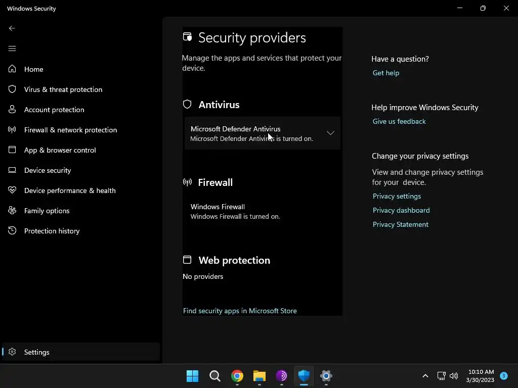Open the notification count badge
This screenshot has width=518, height=388.
coord(504,376)
